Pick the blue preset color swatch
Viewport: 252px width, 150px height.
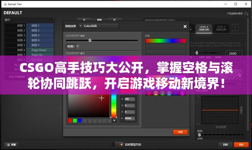(80, 120)
